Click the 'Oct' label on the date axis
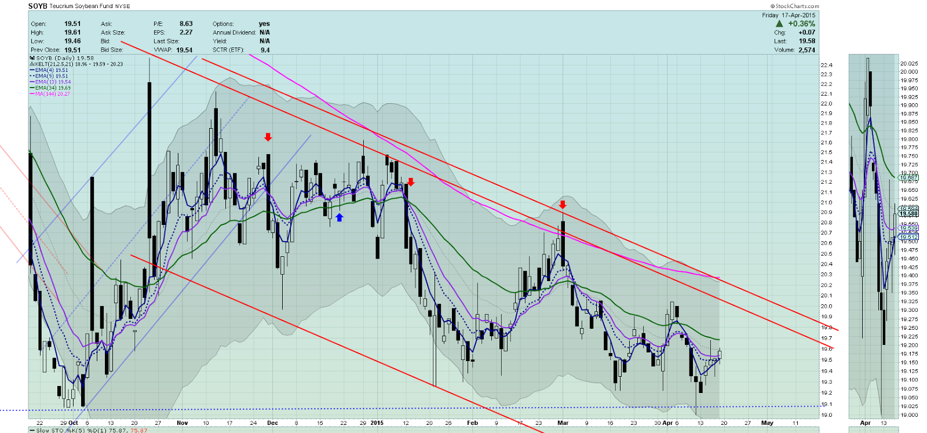 73,423
